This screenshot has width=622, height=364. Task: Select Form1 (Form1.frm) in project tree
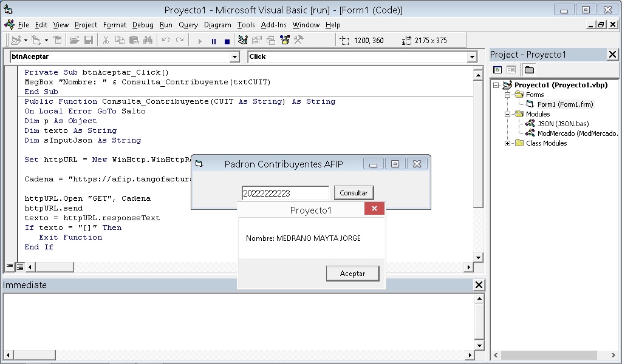(x=566, y=104)
